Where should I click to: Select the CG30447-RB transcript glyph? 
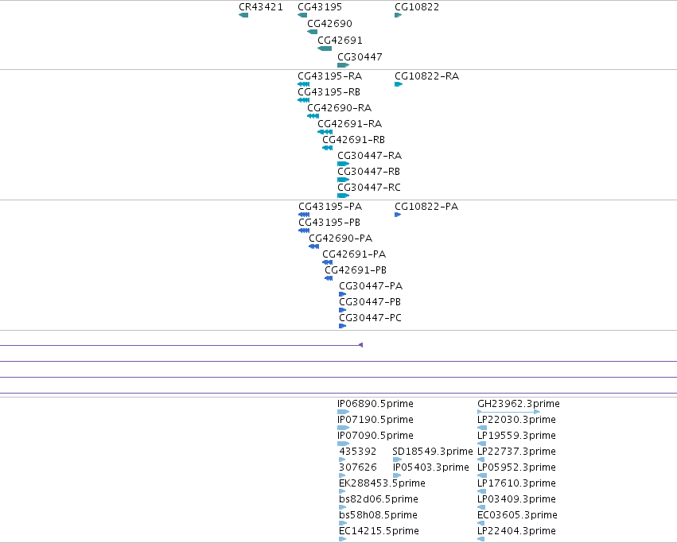343,180
